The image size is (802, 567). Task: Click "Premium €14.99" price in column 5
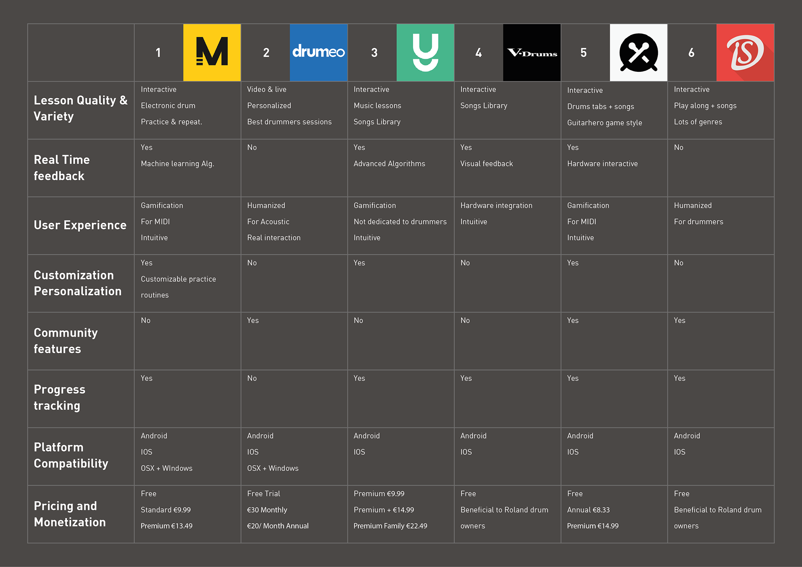tap(593, 526)
